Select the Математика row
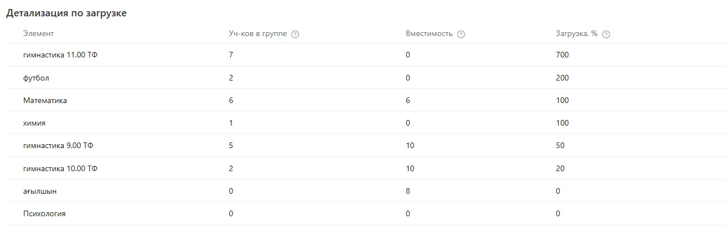The image size is (728, 232). (x=366, y=100)
